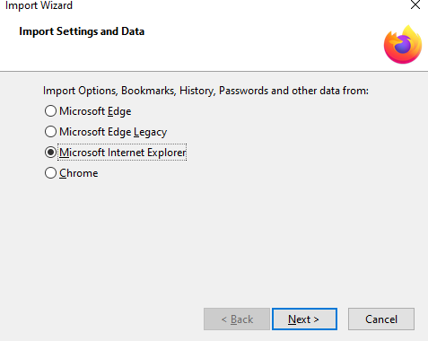Tick the radio circle beside Microsoft Edge Legacy
The height and width of the screenshot is (341, 428).
(x=50, y=132)
